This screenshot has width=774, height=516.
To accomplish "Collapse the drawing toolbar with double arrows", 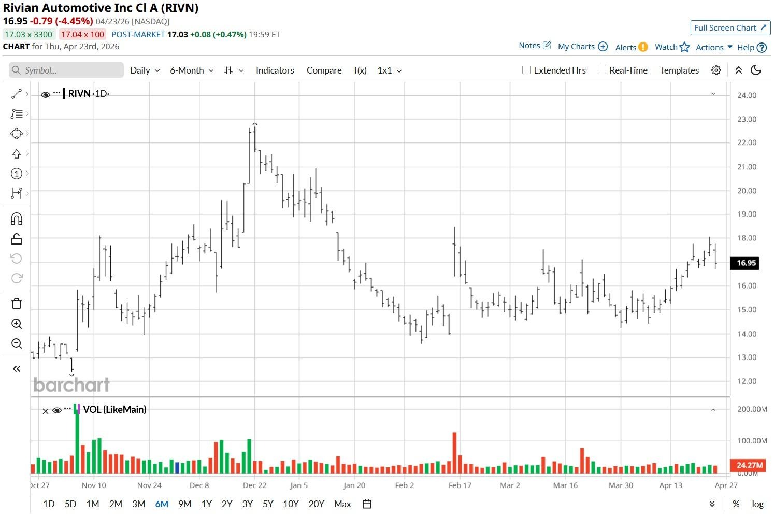I will pos(17,369).
